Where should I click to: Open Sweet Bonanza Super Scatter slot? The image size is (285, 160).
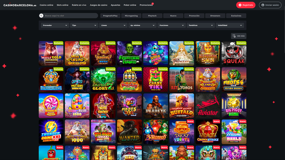click(51, 106)
